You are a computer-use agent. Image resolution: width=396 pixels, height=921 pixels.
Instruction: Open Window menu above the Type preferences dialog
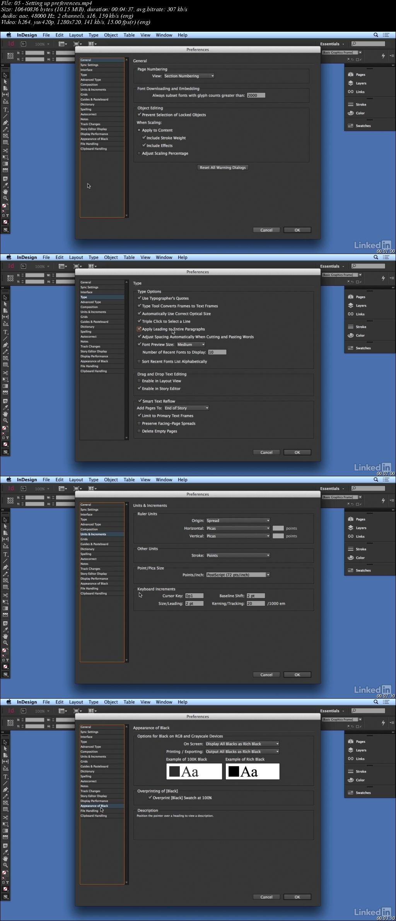pyautogui.click(x=164, y=257)
